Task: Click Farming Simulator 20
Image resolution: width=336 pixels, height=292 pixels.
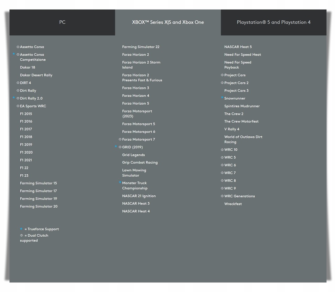Action: click(39, 206)
